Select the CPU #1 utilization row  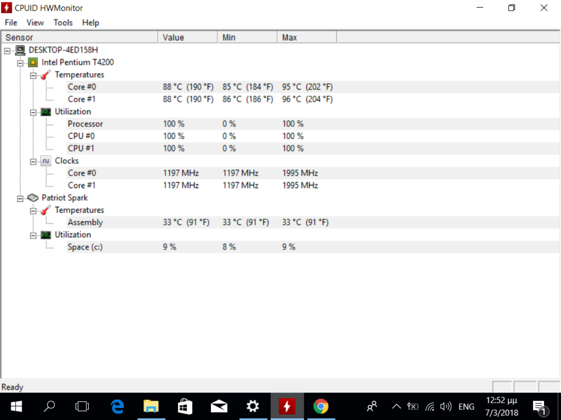coord(313,149)
